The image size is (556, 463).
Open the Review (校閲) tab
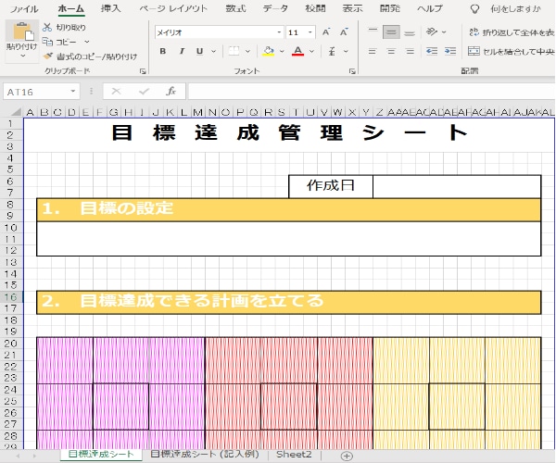(316, 8)
